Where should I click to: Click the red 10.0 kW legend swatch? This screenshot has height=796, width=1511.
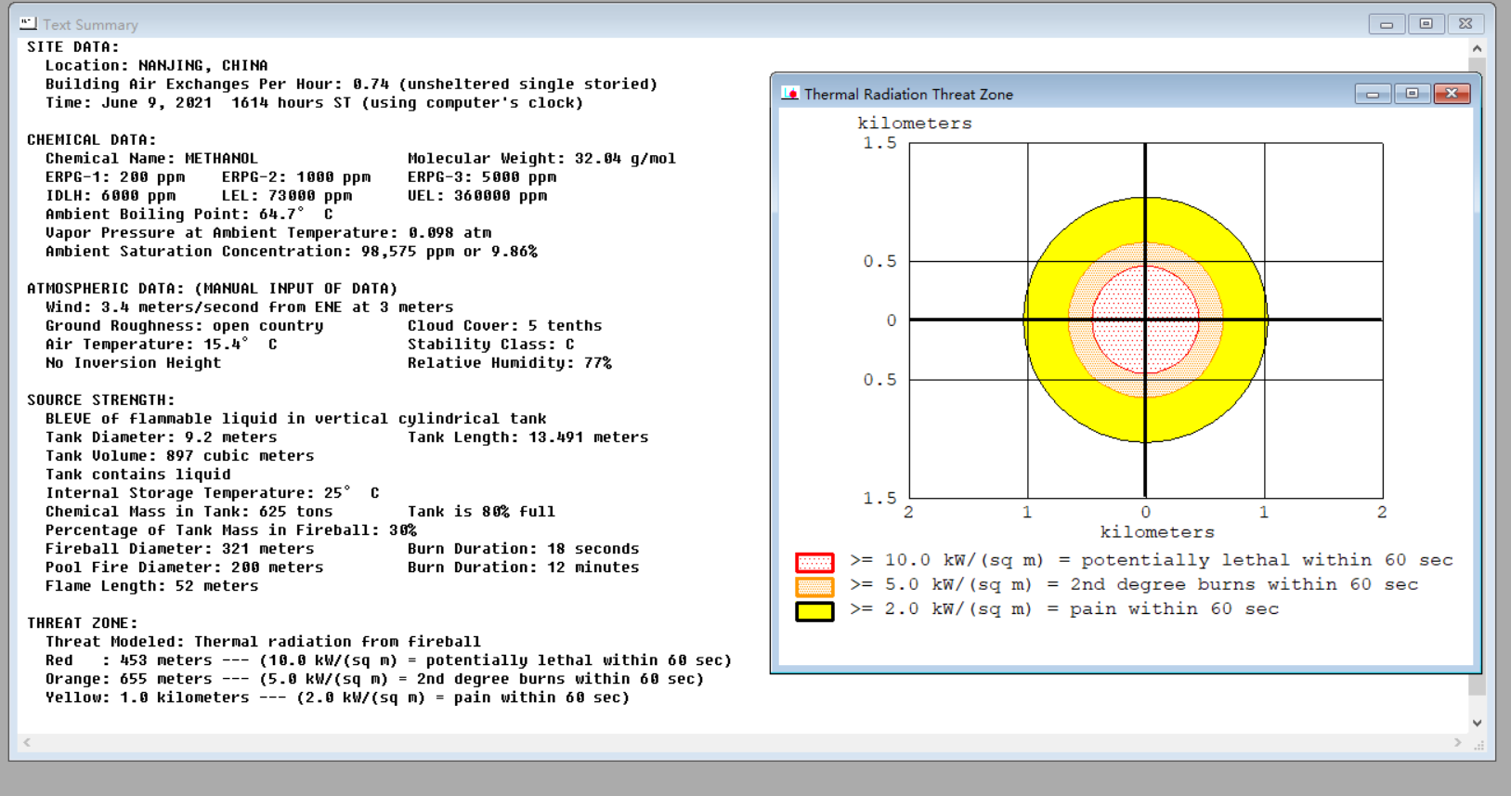(x=814, y=562)
